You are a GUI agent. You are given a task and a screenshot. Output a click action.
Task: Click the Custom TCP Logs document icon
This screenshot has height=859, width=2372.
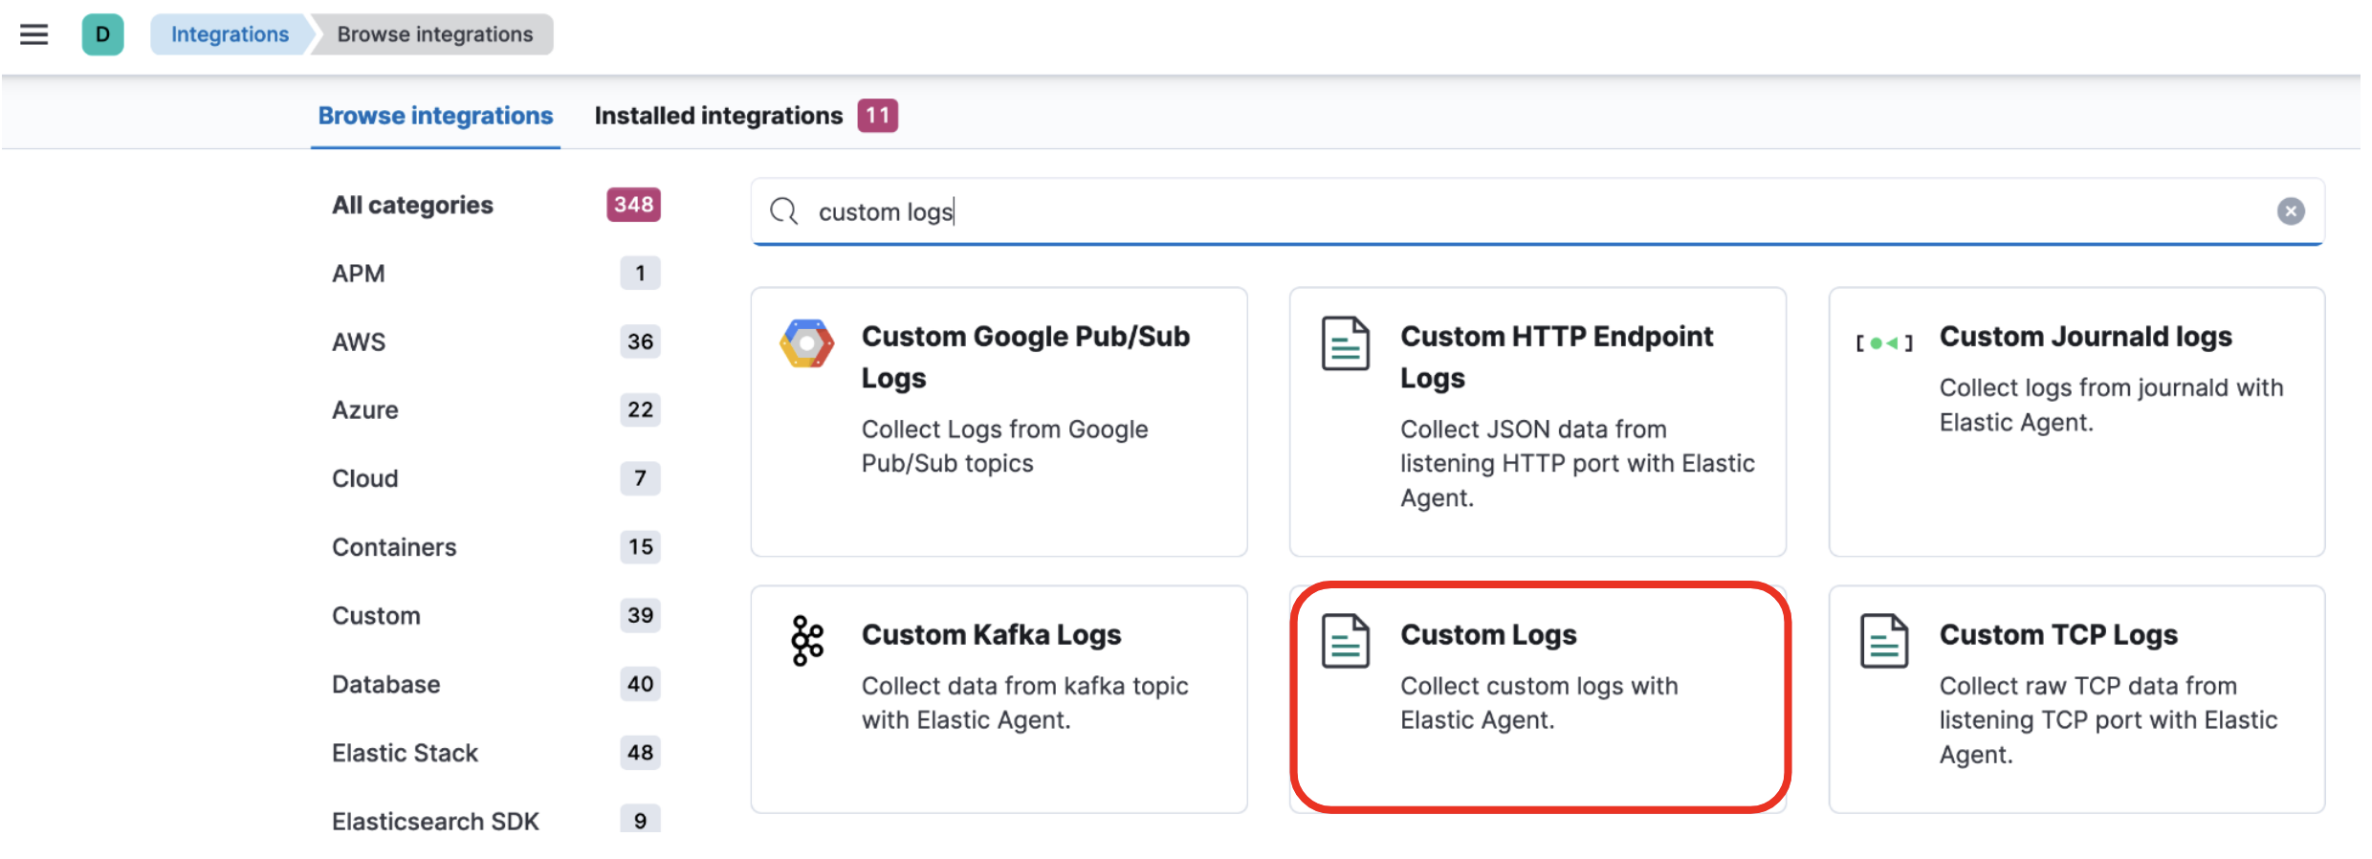point(1883,641)
